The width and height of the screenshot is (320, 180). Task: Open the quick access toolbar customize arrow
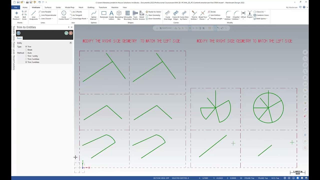coord(46,2)
